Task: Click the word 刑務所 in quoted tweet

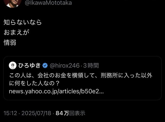Action: 109,75
